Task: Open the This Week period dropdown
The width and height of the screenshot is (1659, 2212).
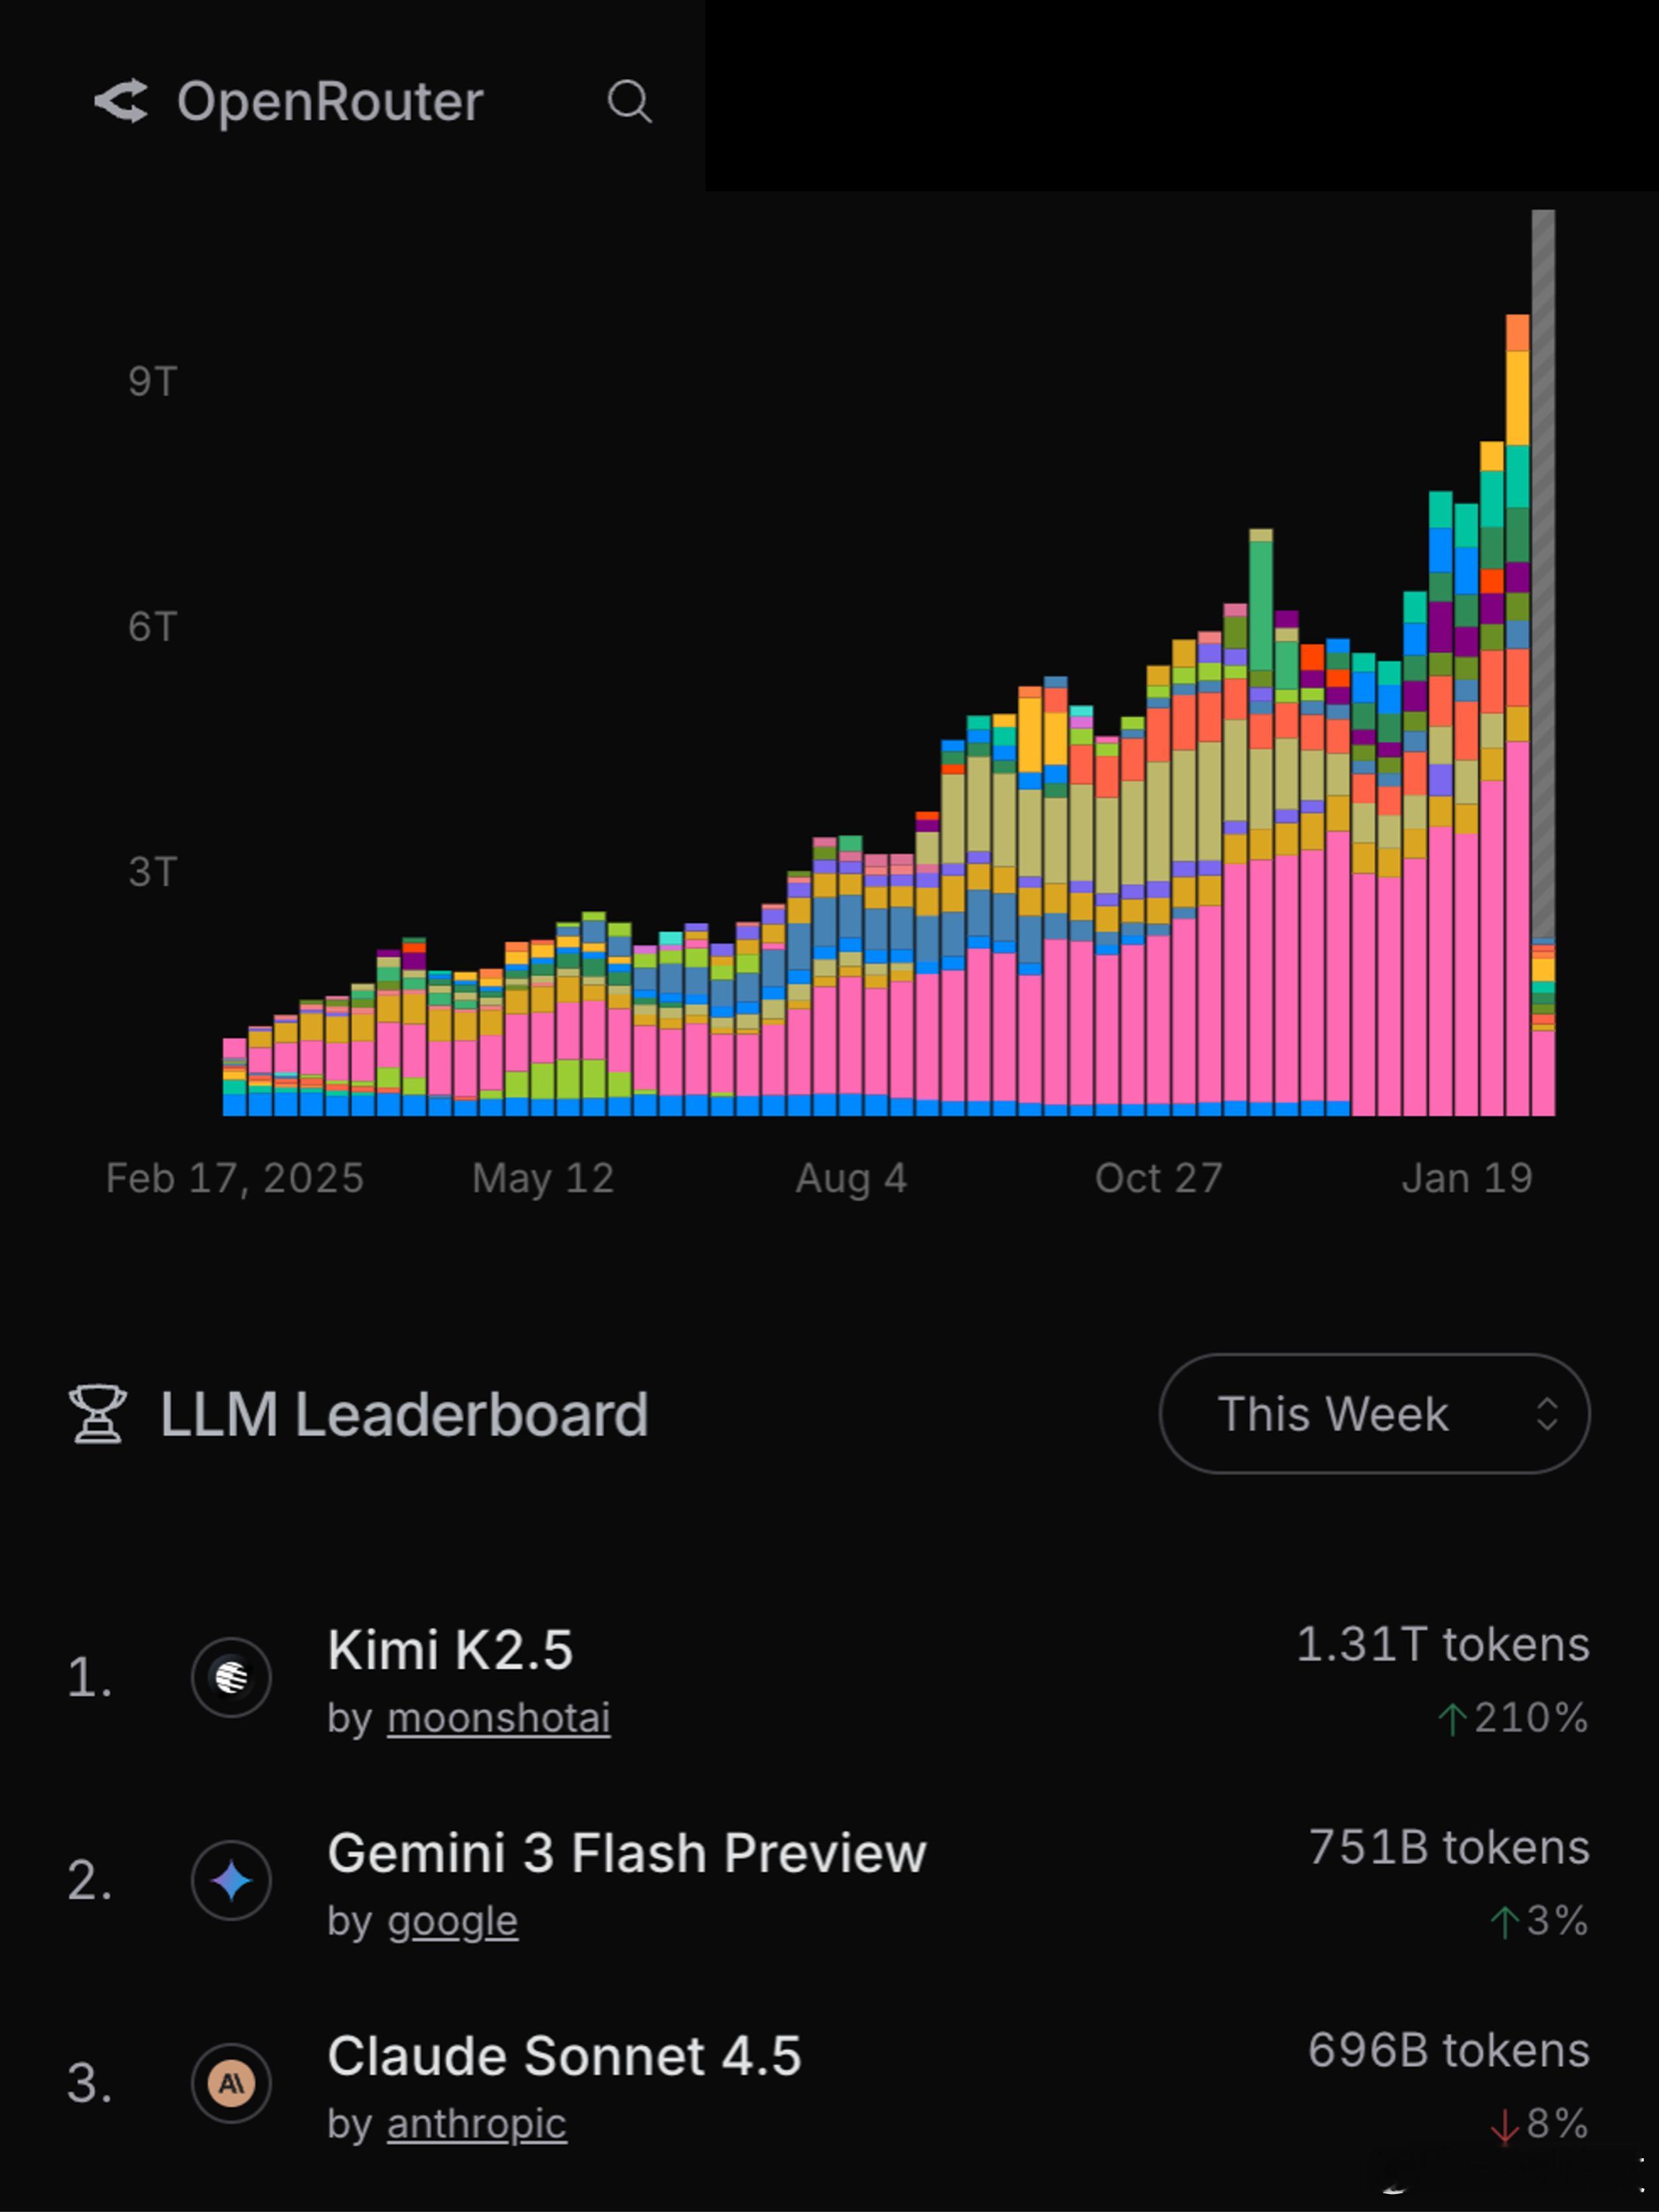Action: point(1374,1413)
